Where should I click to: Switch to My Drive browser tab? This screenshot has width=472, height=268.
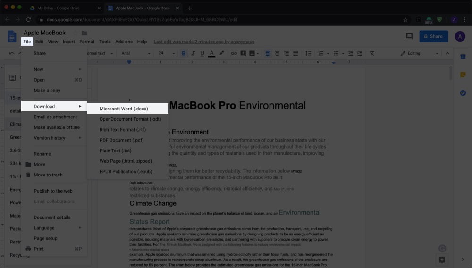point(64,8)
